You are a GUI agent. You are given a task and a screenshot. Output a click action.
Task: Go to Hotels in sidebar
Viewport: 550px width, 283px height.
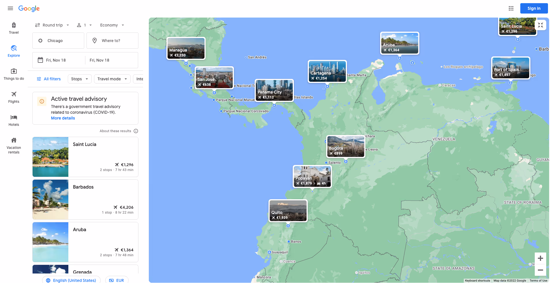14,120
